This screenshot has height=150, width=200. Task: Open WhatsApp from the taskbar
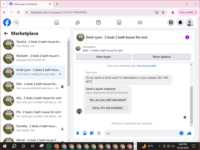pos(49,146)
